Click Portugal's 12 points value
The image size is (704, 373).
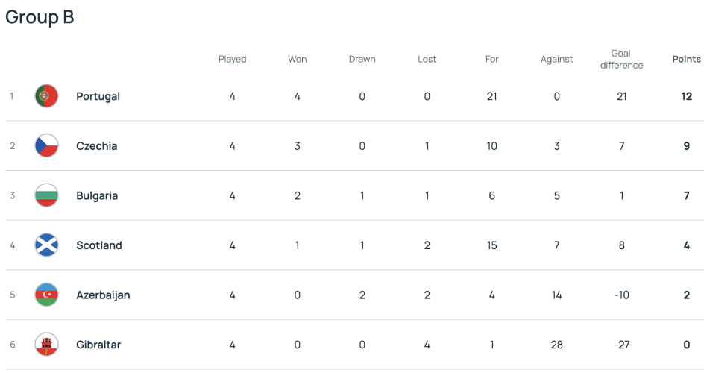686,96
